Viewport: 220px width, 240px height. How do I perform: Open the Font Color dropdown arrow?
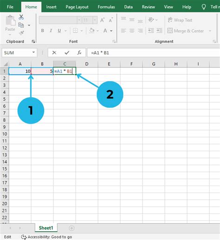tap(111, 31)
